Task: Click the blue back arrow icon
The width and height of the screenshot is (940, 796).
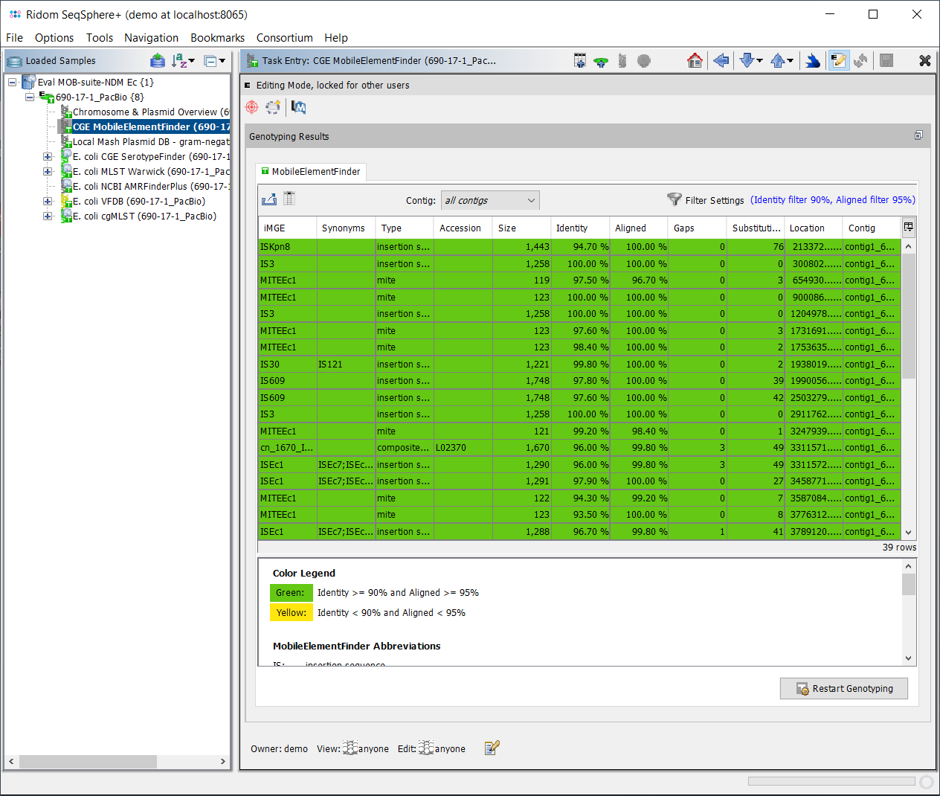Action: 721,61
